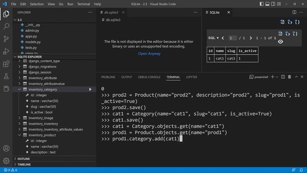The width and height of the screenshot is (307, 173).
Task: Toggle secondary sidebar layout button
Action: [273, 4]
